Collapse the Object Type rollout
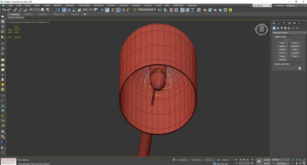 280,37
